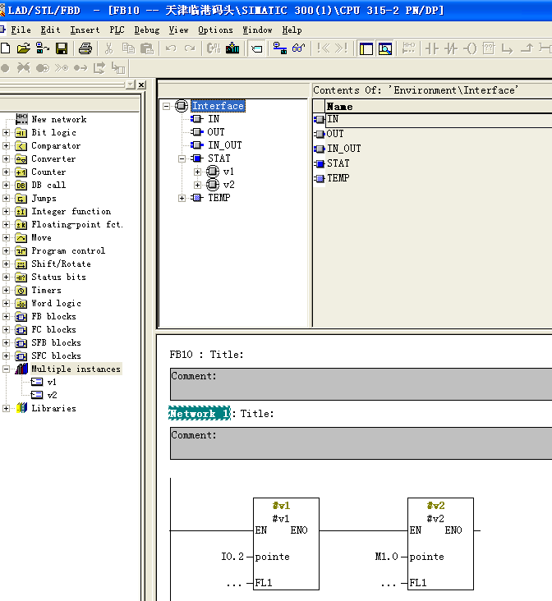Click the Print toolbar icon
Image resolution: width=552 pixels, height=601 pixels.
85,48
